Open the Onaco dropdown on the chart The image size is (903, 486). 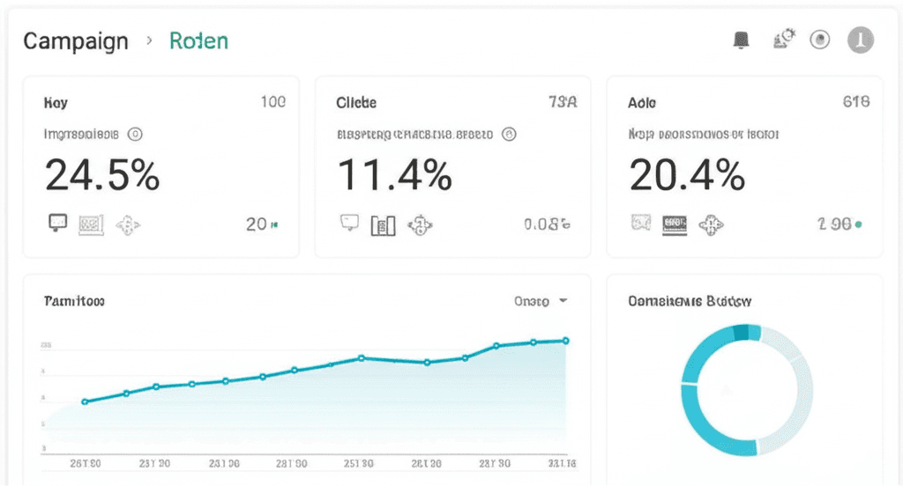tap(541, 301)
